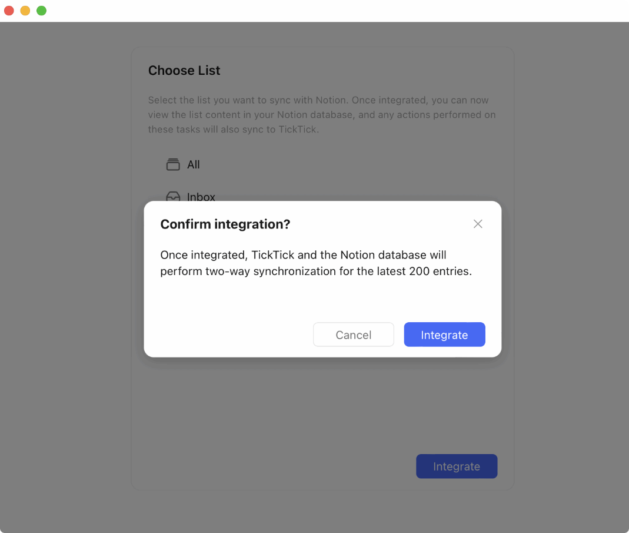Click the Notion sync description paragraph
629x533 pixels.
321,114
